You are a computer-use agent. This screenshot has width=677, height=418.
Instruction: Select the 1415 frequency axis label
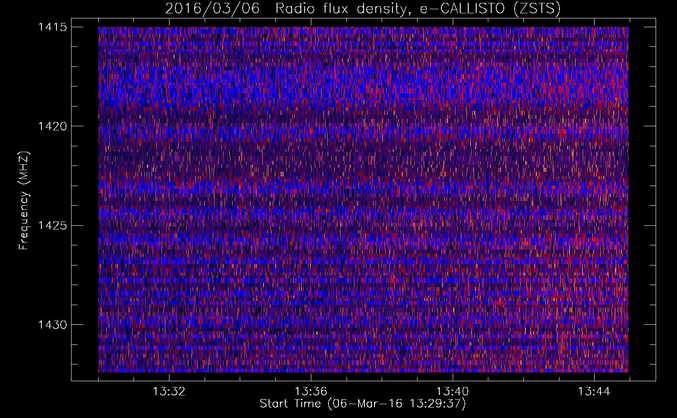pyautogui.click(x=52, y=27)
